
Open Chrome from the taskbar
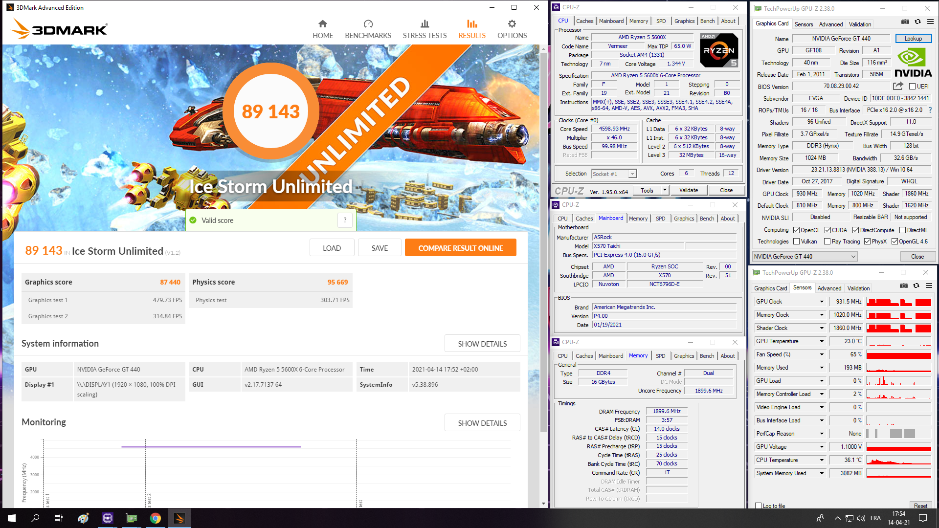156,518
